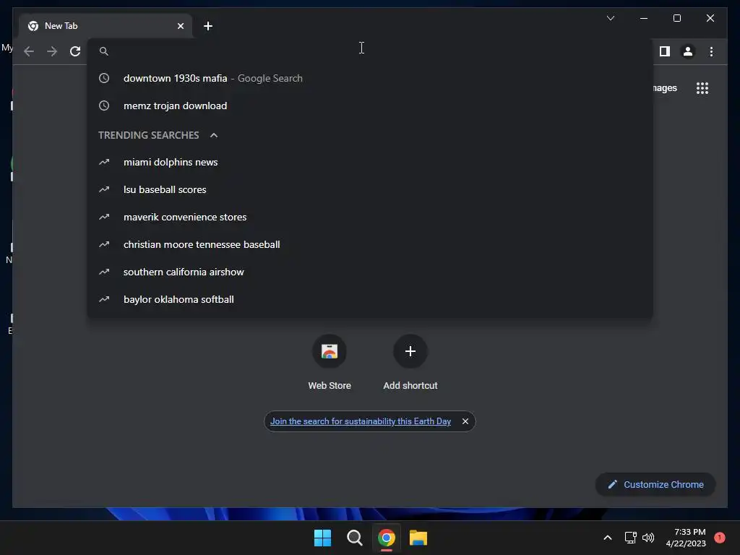Open the Chrome three-dot menu
Image resolution: width=740 pixels, height=555 pixels.
pos(711,51)
